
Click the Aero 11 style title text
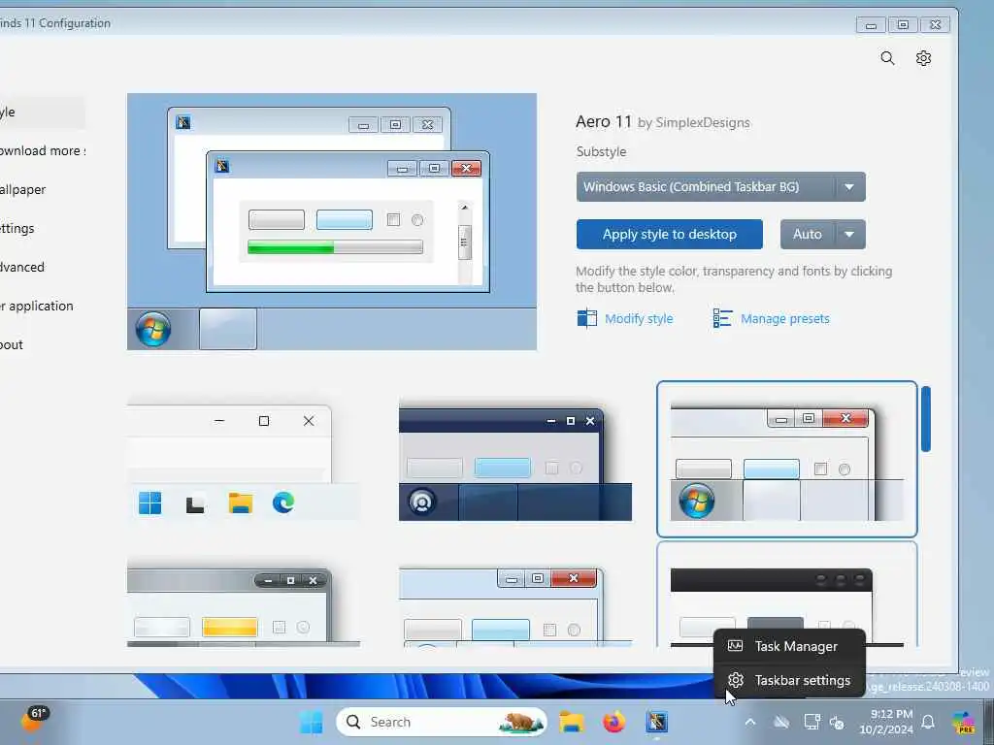pyautogui.click(x=604, y=121)
